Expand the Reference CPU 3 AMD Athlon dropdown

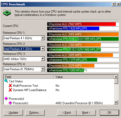pos(43,59)
